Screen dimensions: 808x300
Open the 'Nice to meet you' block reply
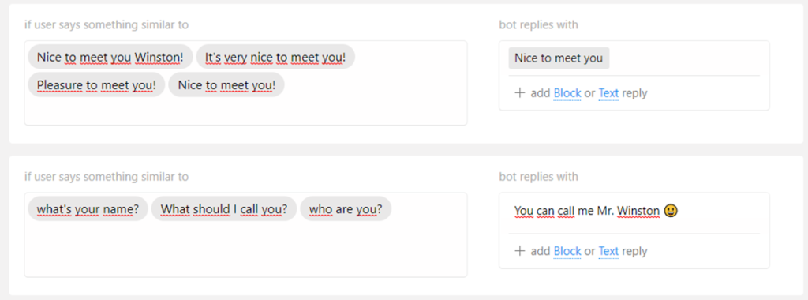pyautogui.click(x=559, y=58)
